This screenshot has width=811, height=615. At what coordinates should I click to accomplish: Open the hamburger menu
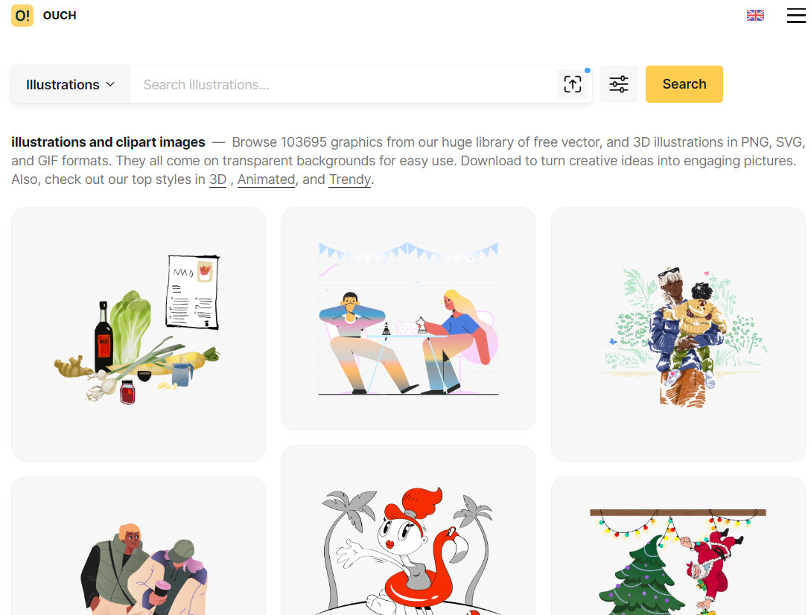tap(796, 16)
